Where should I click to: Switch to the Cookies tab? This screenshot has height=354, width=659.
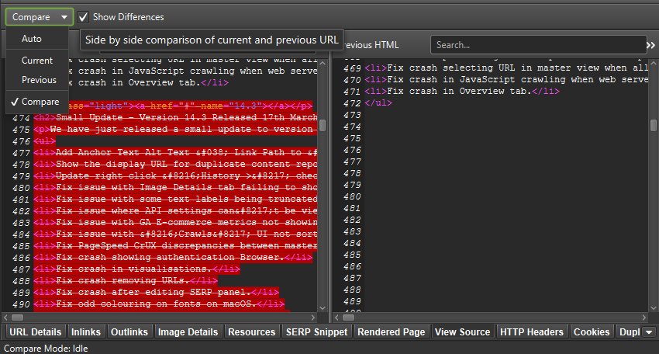592,332
